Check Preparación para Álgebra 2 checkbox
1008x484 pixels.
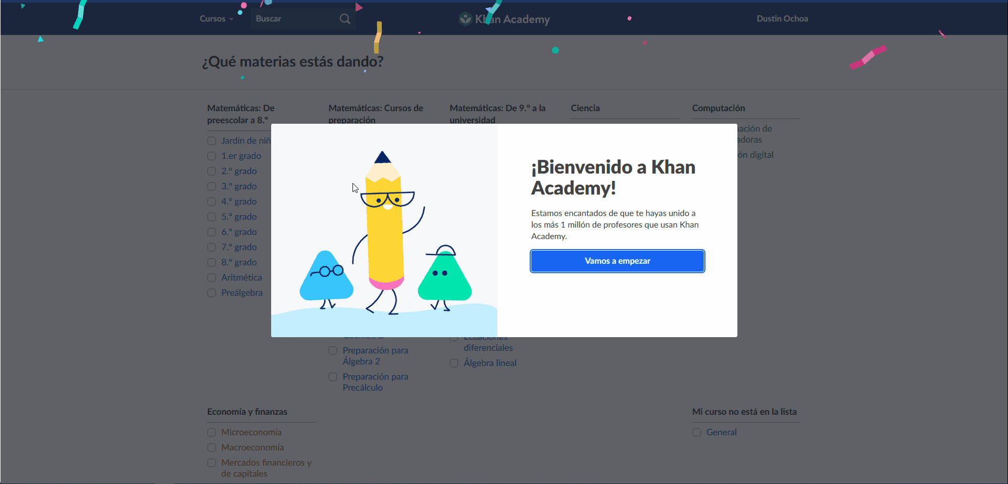tap(333, 351)
